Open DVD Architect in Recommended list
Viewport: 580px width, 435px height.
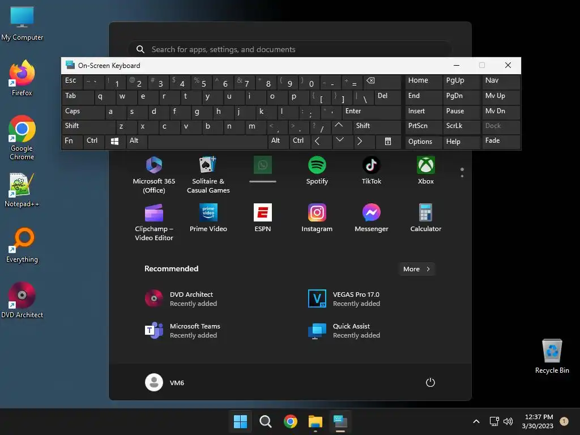coord(181,299)
